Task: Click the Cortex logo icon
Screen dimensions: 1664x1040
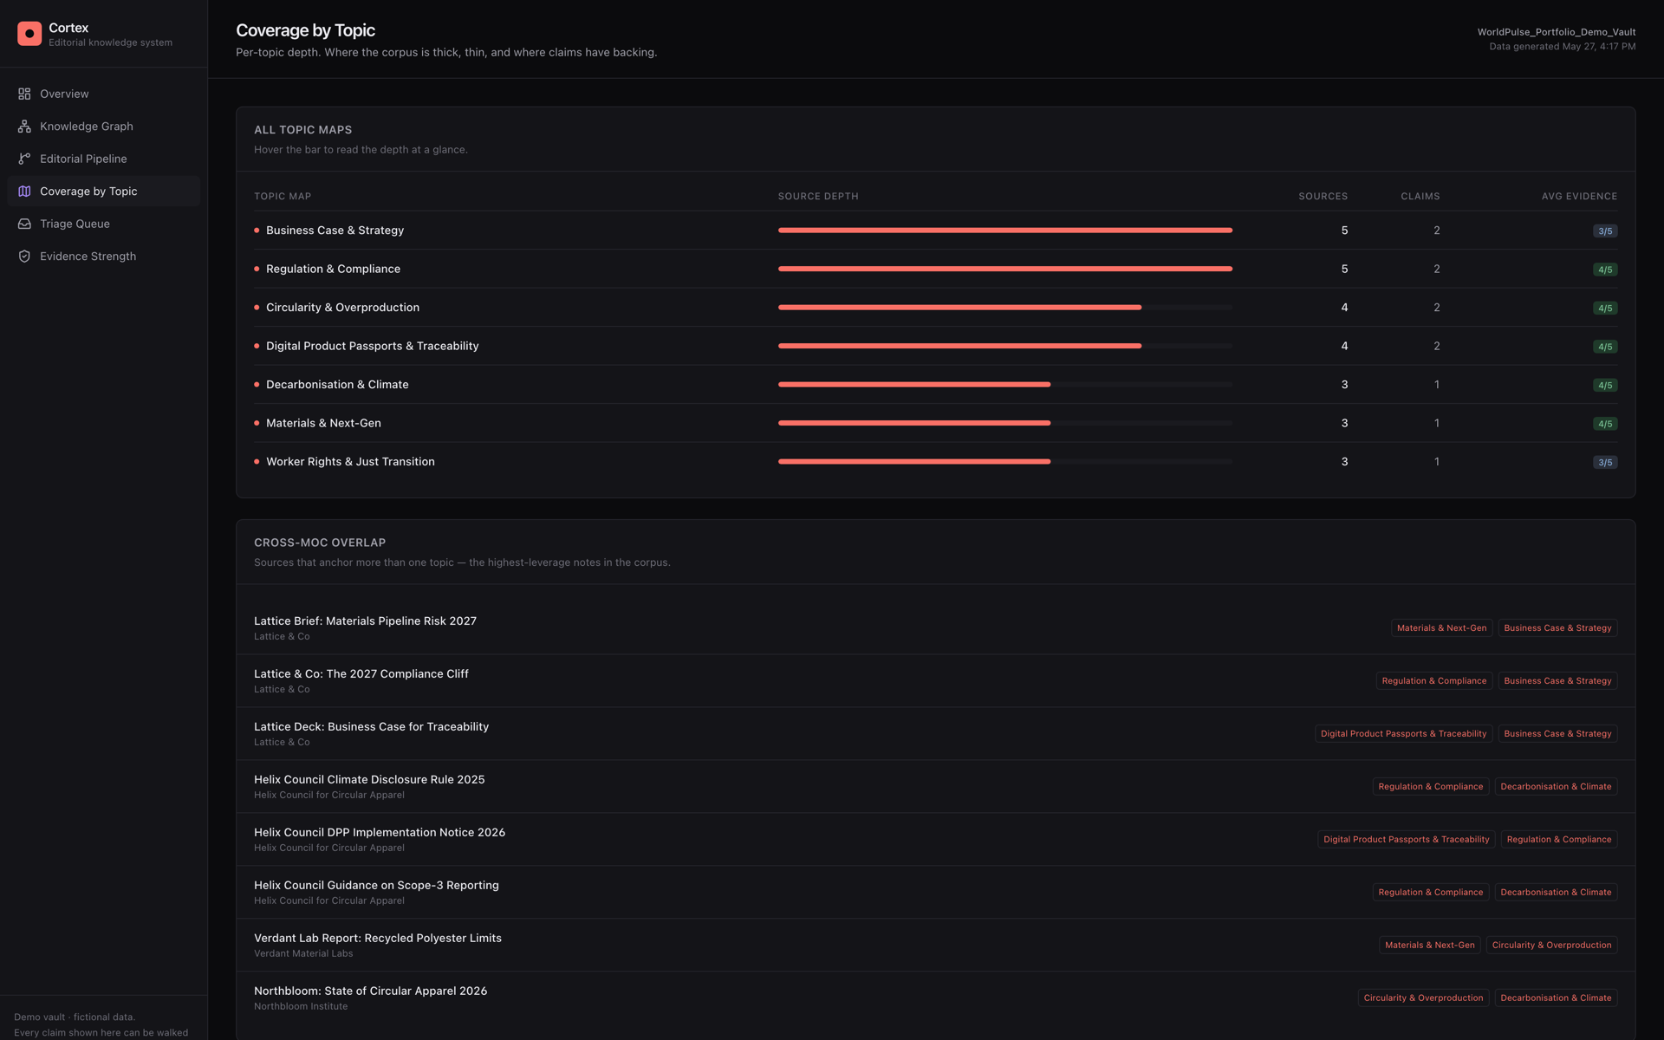Action: 29,34
